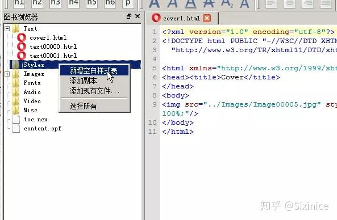This screenshot has width=337, height=220.
Task: Undock the Book Browser panel
Action: pos(129,16)
